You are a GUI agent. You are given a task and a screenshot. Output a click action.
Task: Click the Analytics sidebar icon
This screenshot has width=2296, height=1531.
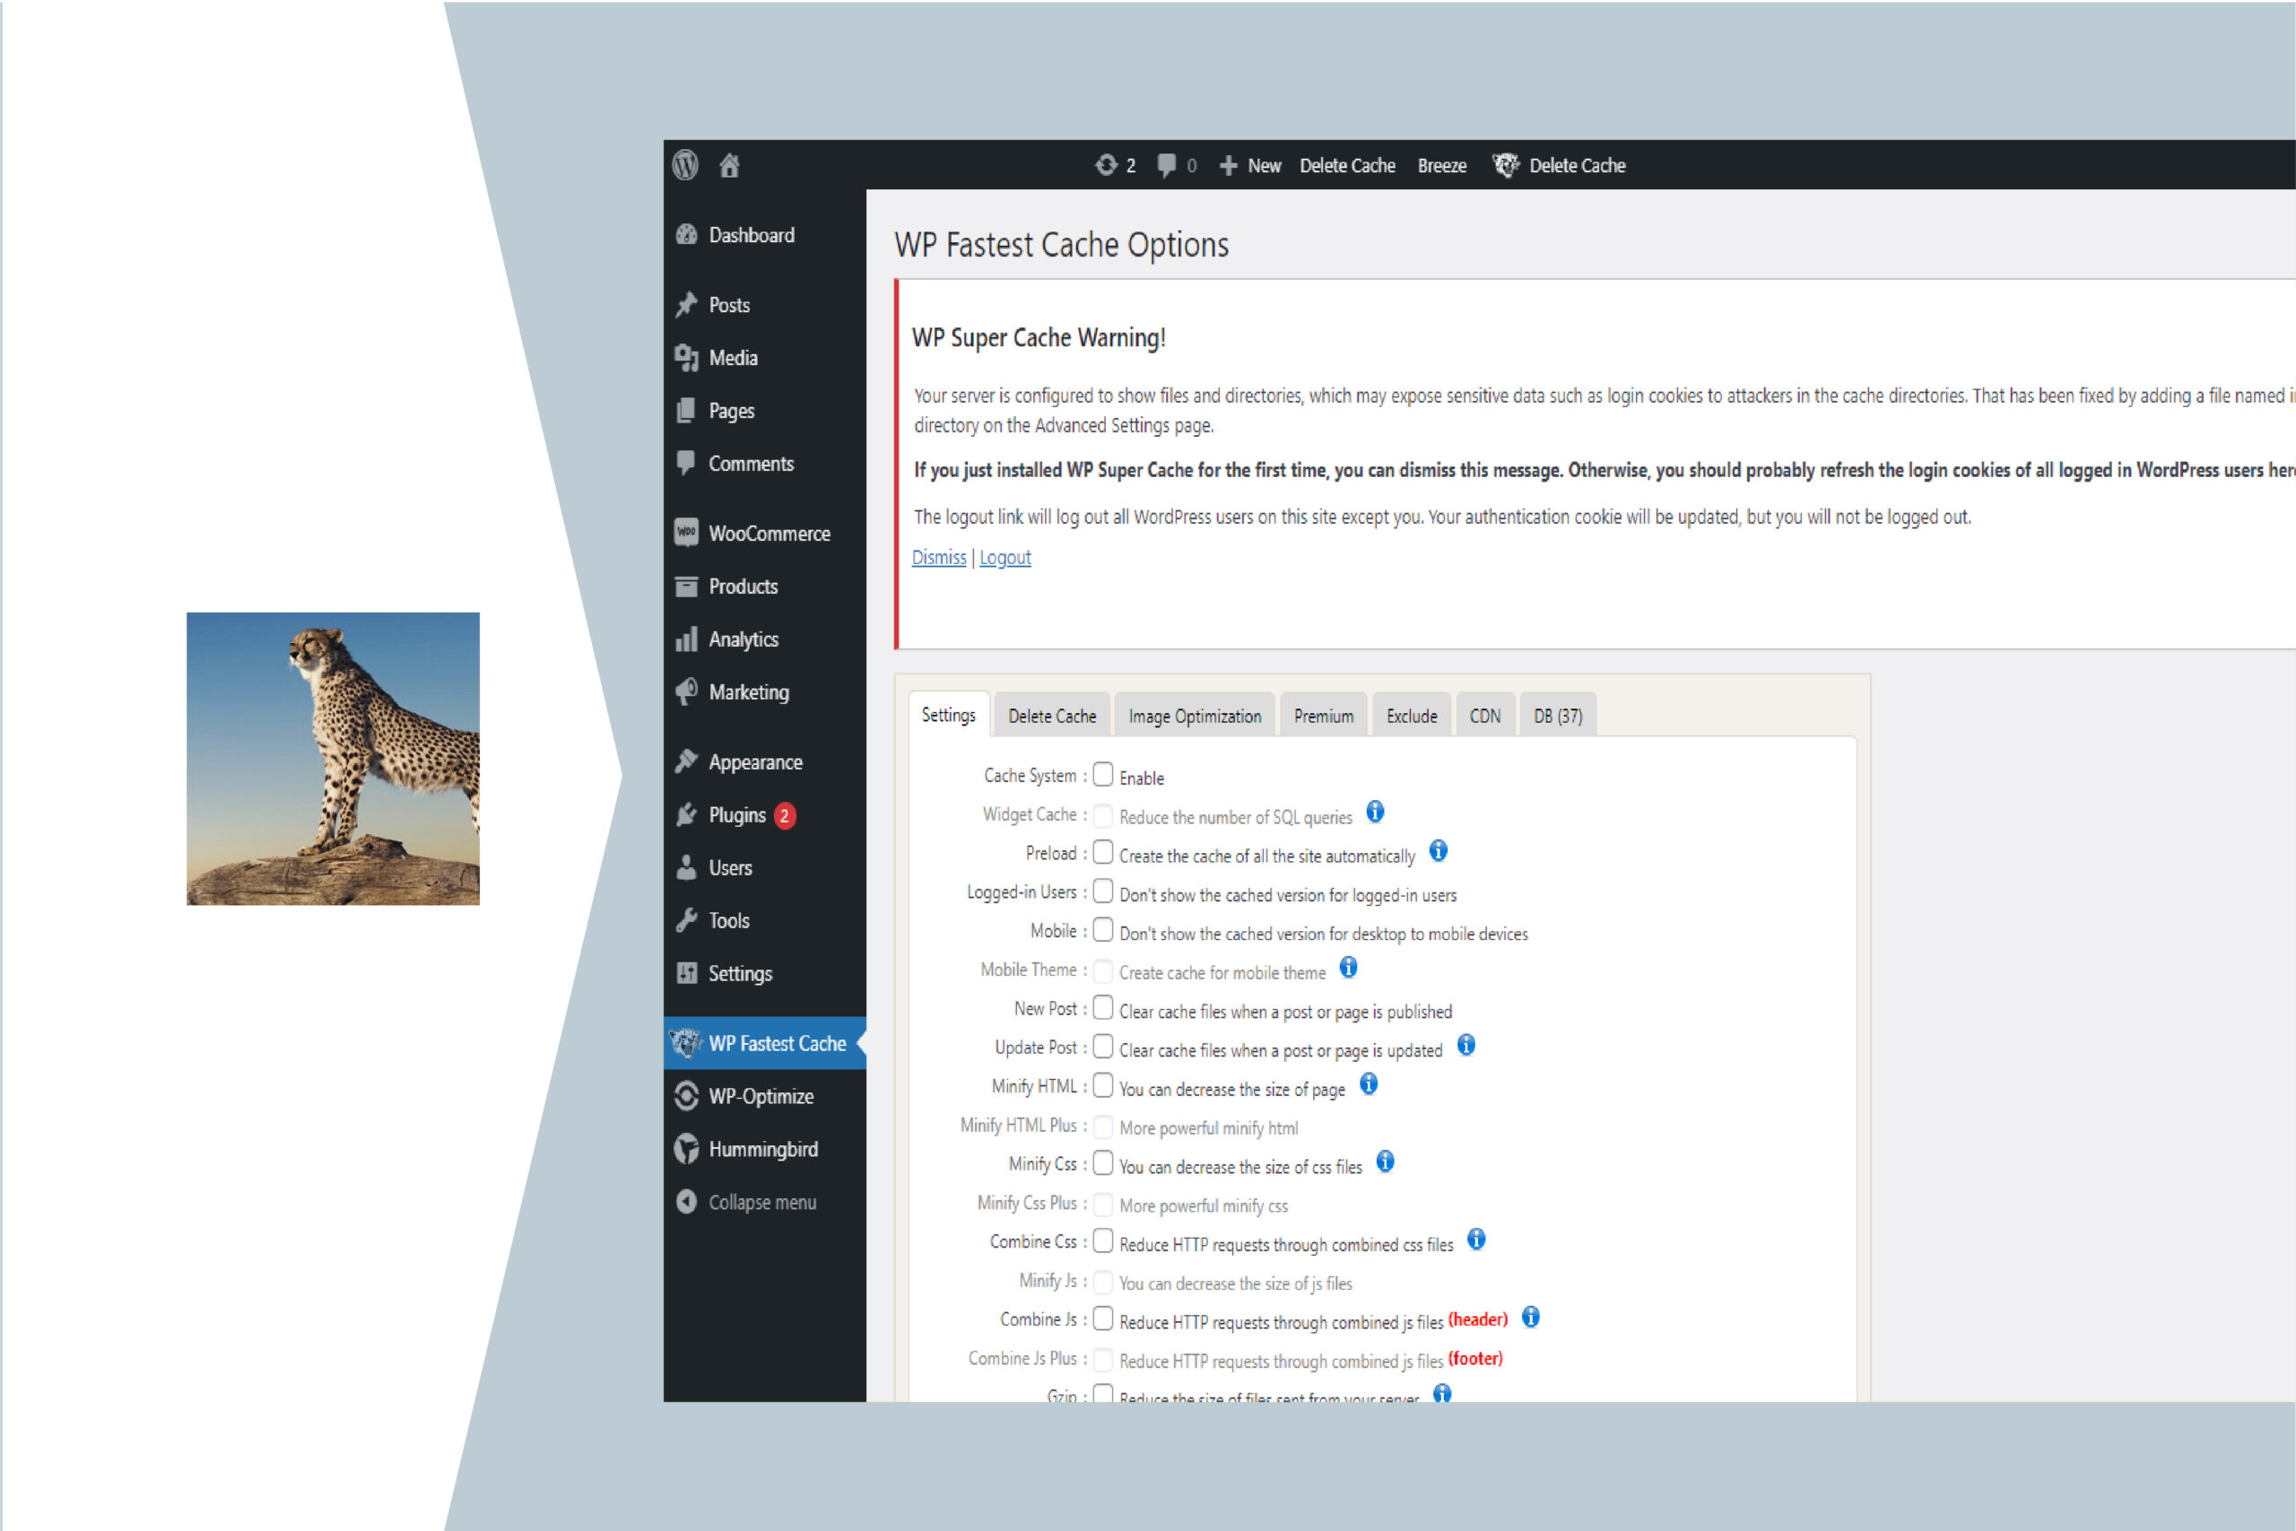691,638
